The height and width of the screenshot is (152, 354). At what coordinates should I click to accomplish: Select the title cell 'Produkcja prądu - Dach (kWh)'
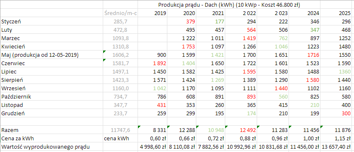tap(229, 5)
